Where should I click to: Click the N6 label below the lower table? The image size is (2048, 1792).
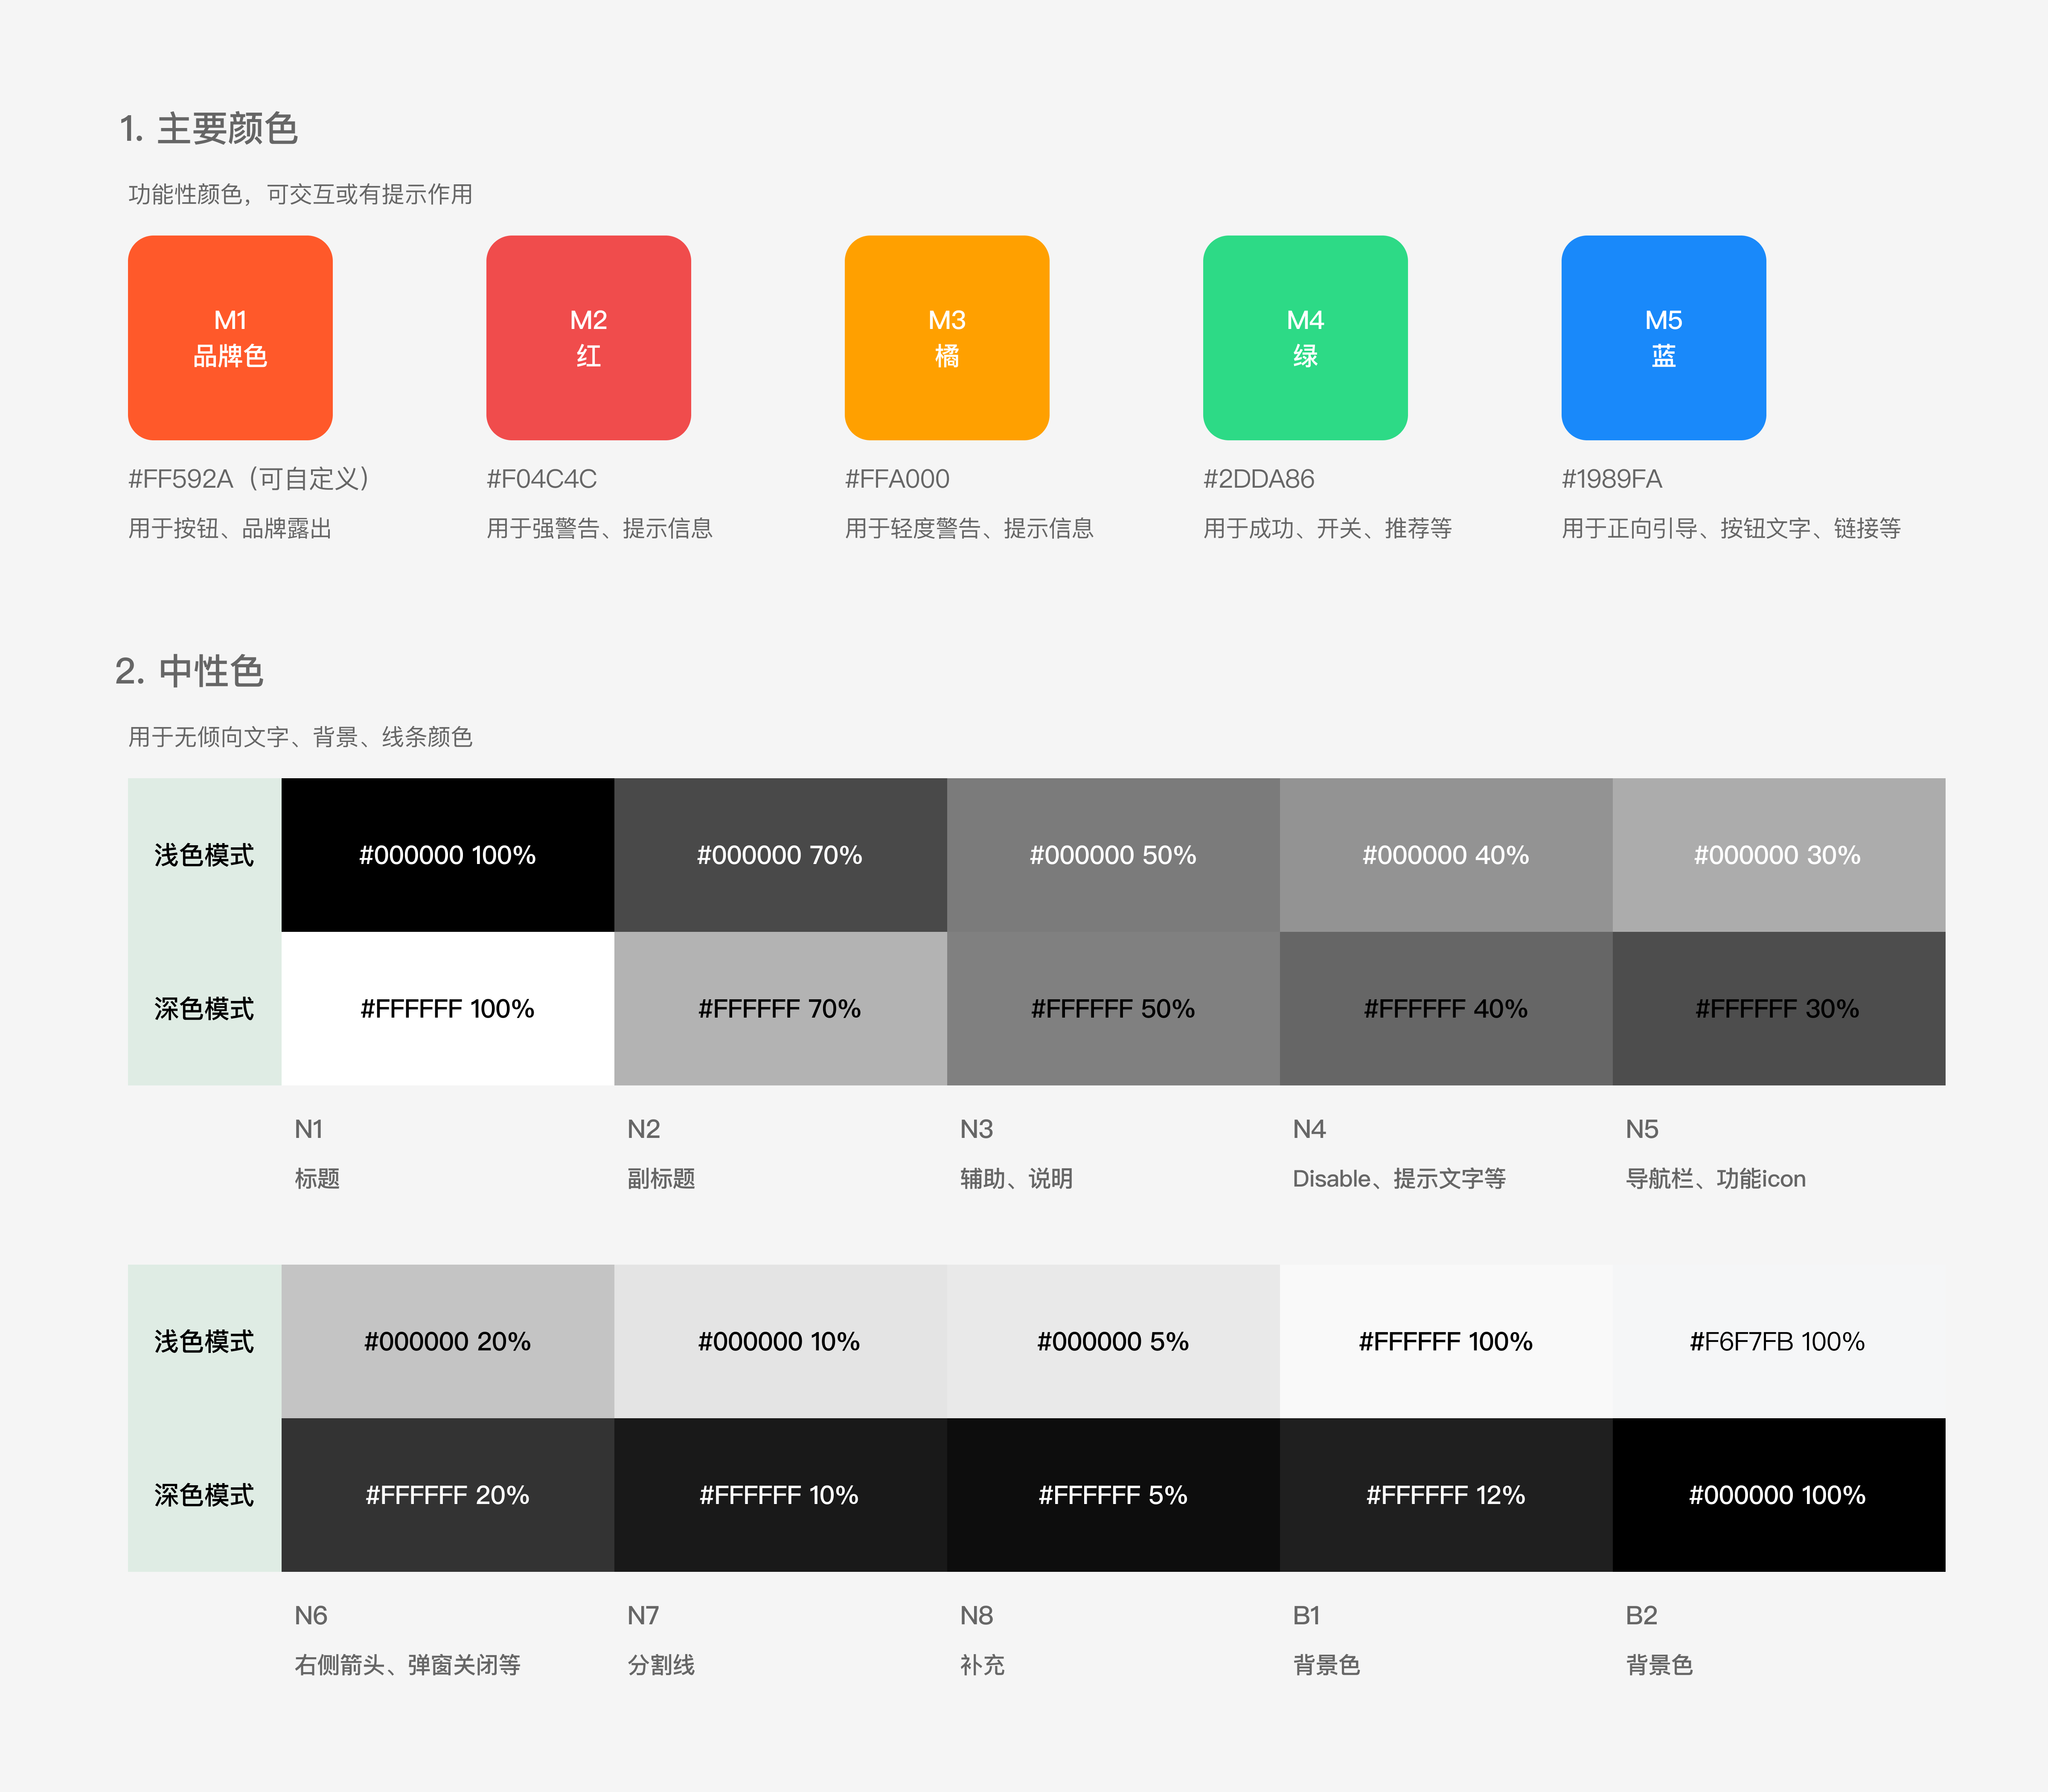(311, 1615)
